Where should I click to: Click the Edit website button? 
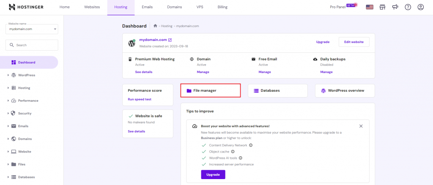click(354, 42)
